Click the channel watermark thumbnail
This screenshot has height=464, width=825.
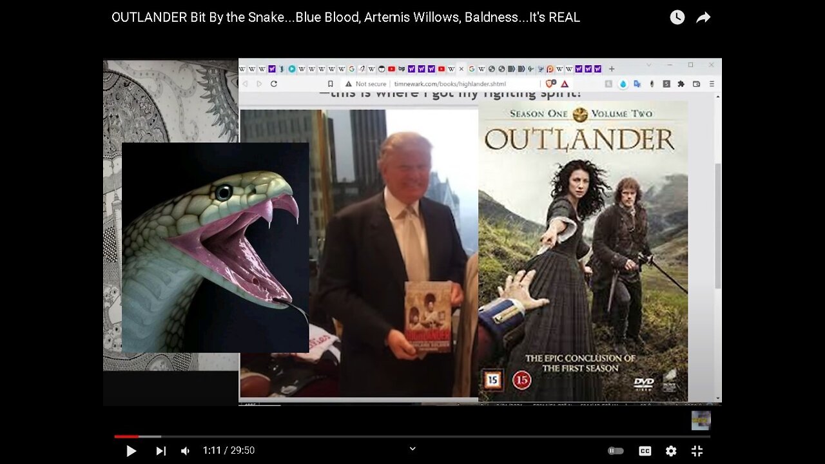coord(701,420)
